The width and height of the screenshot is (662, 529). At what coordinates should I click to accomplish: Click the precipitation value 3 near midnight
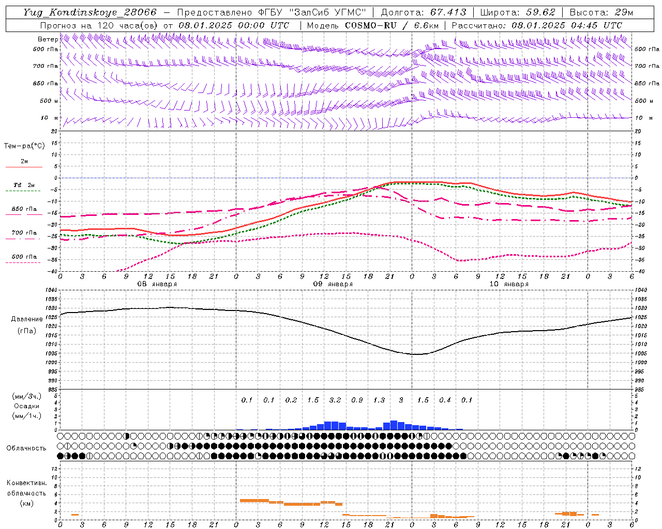pyautogui.click(x=401, y=400)
